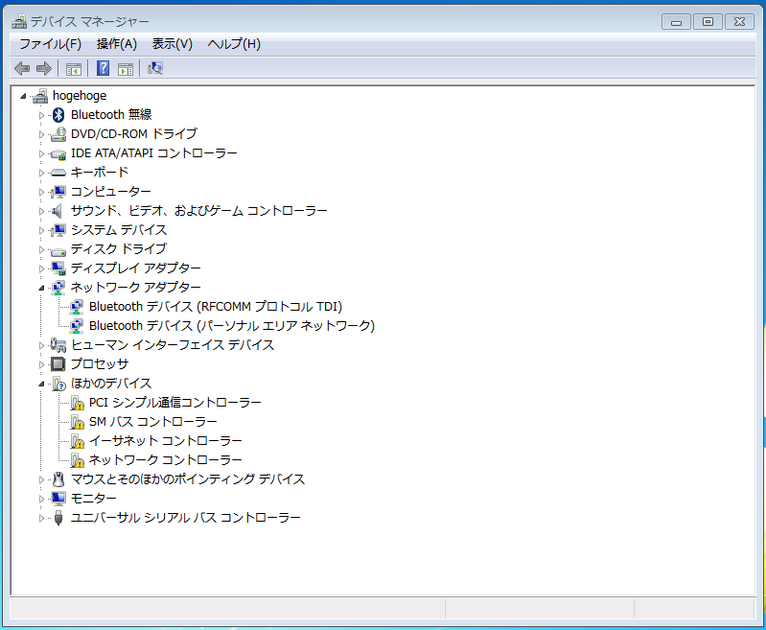Open the ヘルプ(H) menu
766x630 pixels.
pos(234,44)
